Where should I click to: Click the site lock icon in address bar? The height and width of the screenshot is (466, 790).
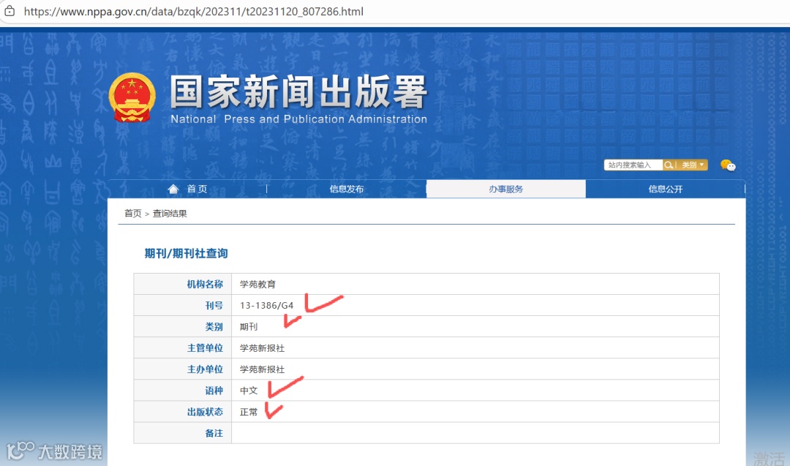pyautogui.click(x=10, y=10)
